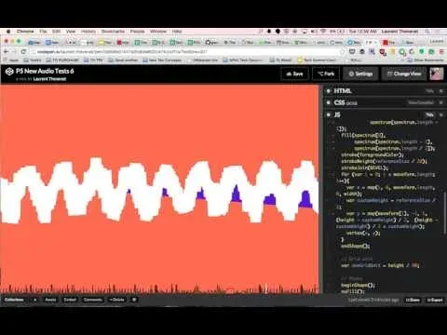This screenshot has height=335, width=447.
Task: Click the browser back arrow
Action: 6,52
